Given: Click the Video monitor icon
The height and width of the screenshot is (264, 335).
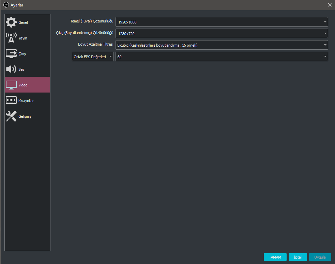Looking at the screenshot, I should coord(11,85).
